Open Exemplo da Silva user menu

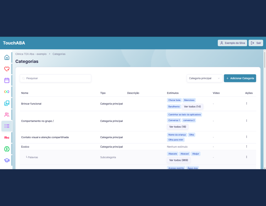[x=232, y=43]
